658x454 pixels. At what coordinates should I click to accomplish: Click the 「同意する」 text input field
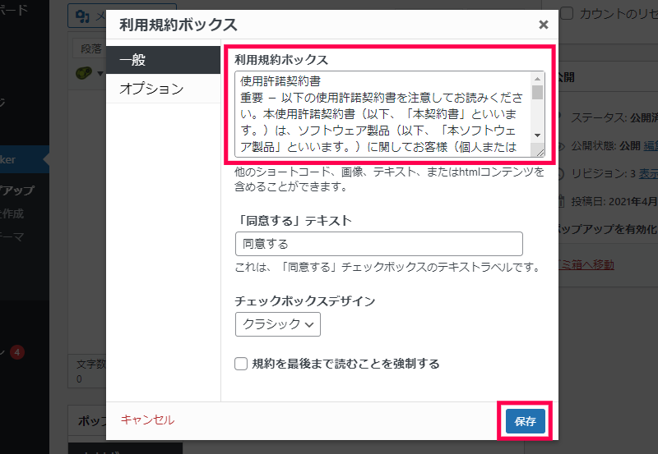[x=379, y=244]
